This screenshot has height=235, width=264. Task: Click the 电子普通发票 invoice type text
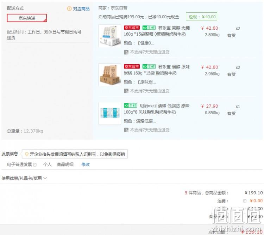(x=19, y=164)
